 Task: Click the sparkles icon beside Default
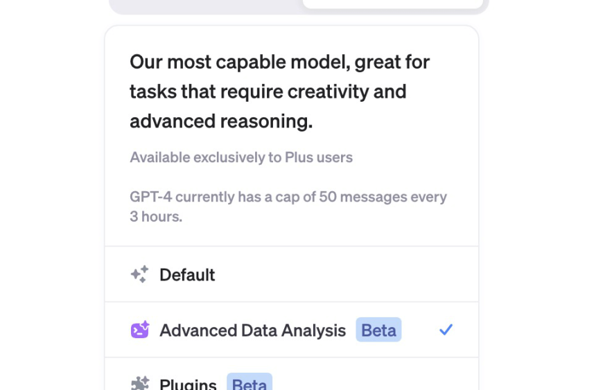pos(139,274)
